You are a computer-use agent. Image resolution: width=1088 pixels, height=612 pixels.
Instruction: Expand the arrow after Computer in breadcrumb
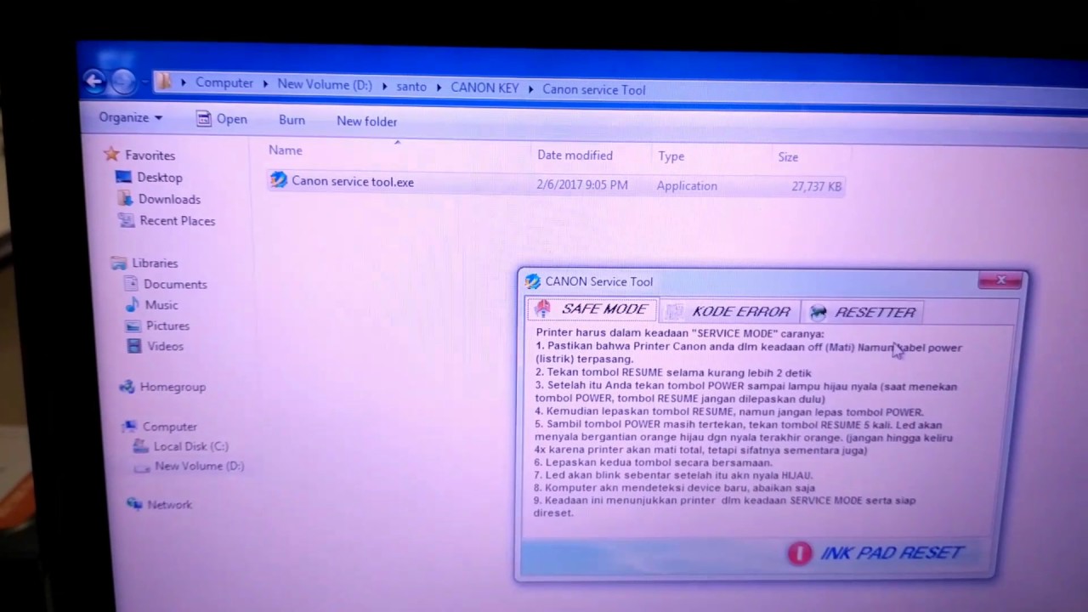pyautogui.click(x=265, y=84)
